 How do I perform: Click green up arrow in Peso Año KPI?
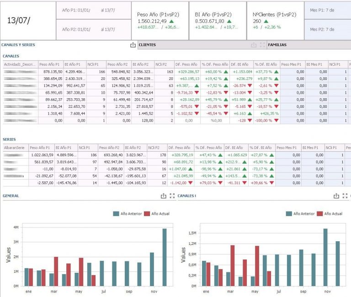pyautogui.click(x=171, y=21)
